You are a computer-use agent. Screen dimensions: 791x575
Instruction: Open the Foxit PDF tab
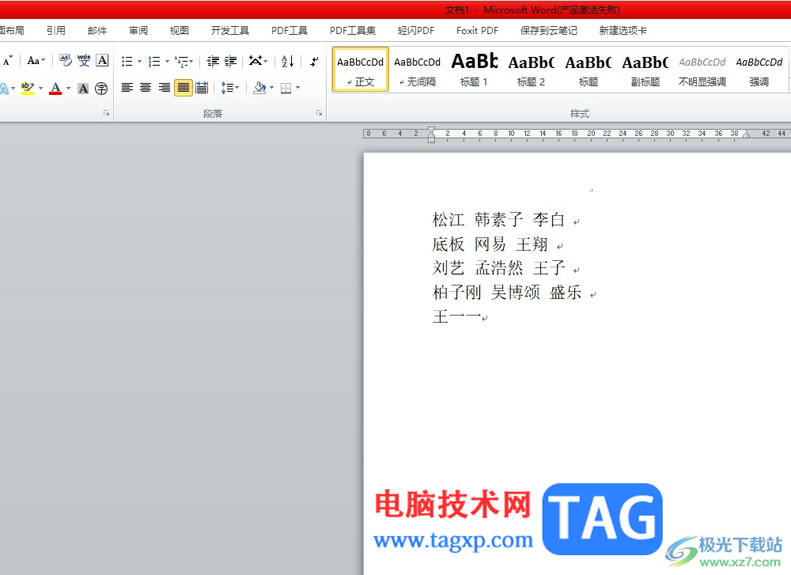coord(477,30)
